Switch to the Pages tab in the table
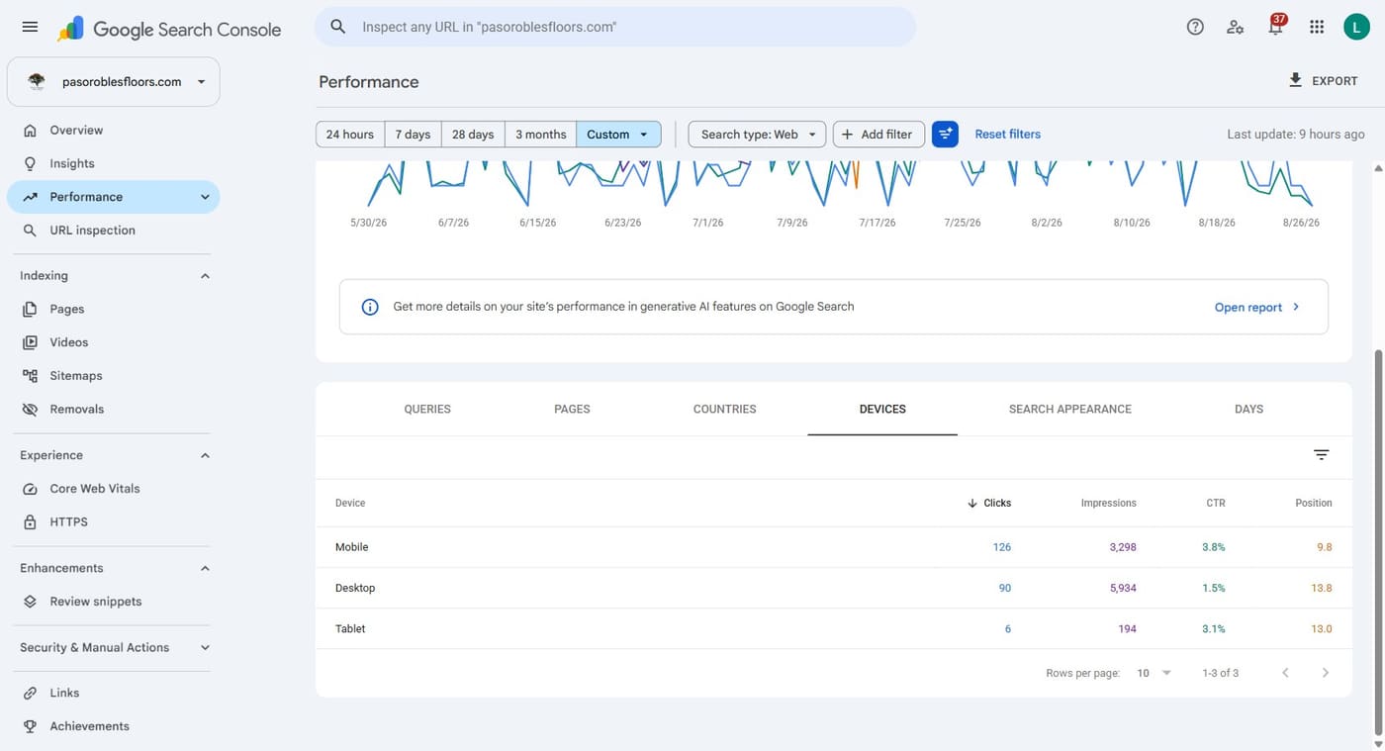Viewport: 1385px width, 751px height. [x=572, y=409]
